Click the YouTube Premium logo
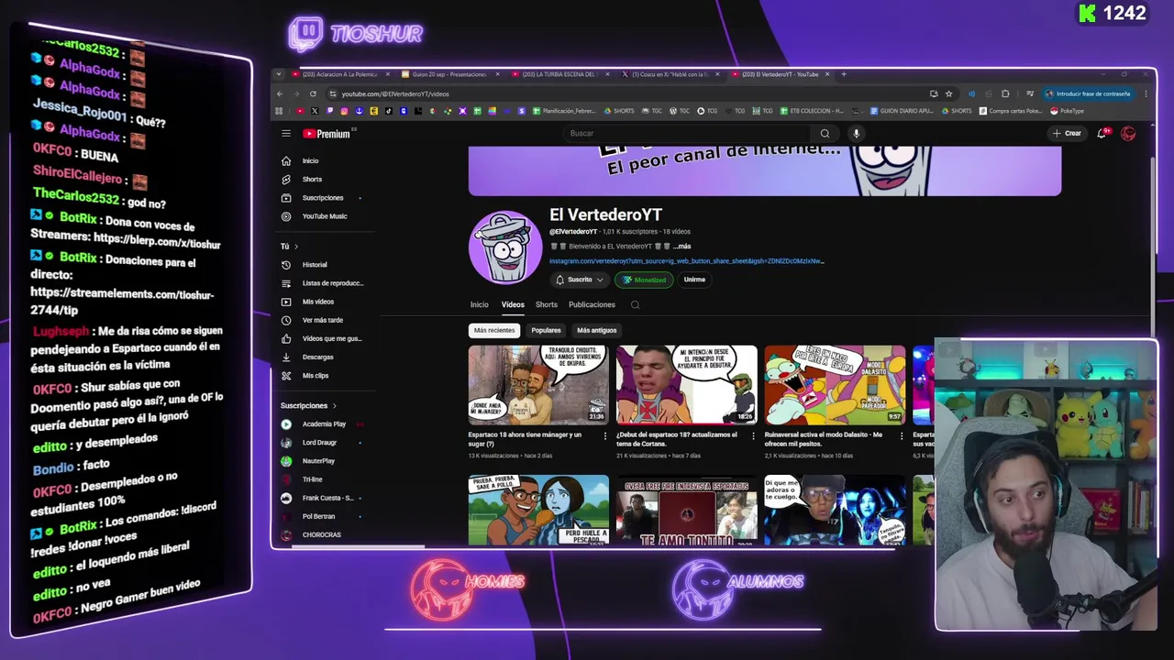Image resolution: width=1174 pixels, height=660 pixels. click(327, 134)
